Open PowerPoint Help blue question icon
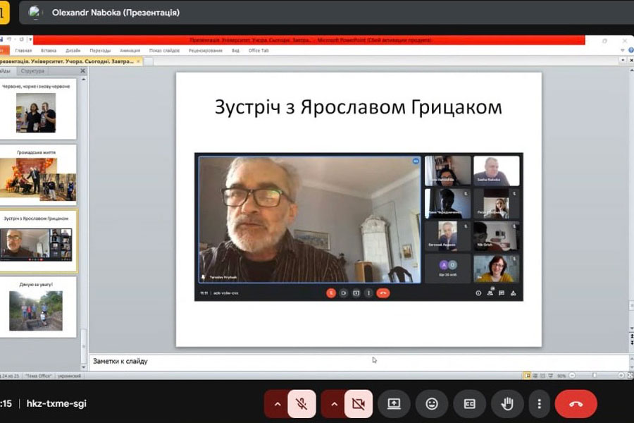 tap(631, 51)
